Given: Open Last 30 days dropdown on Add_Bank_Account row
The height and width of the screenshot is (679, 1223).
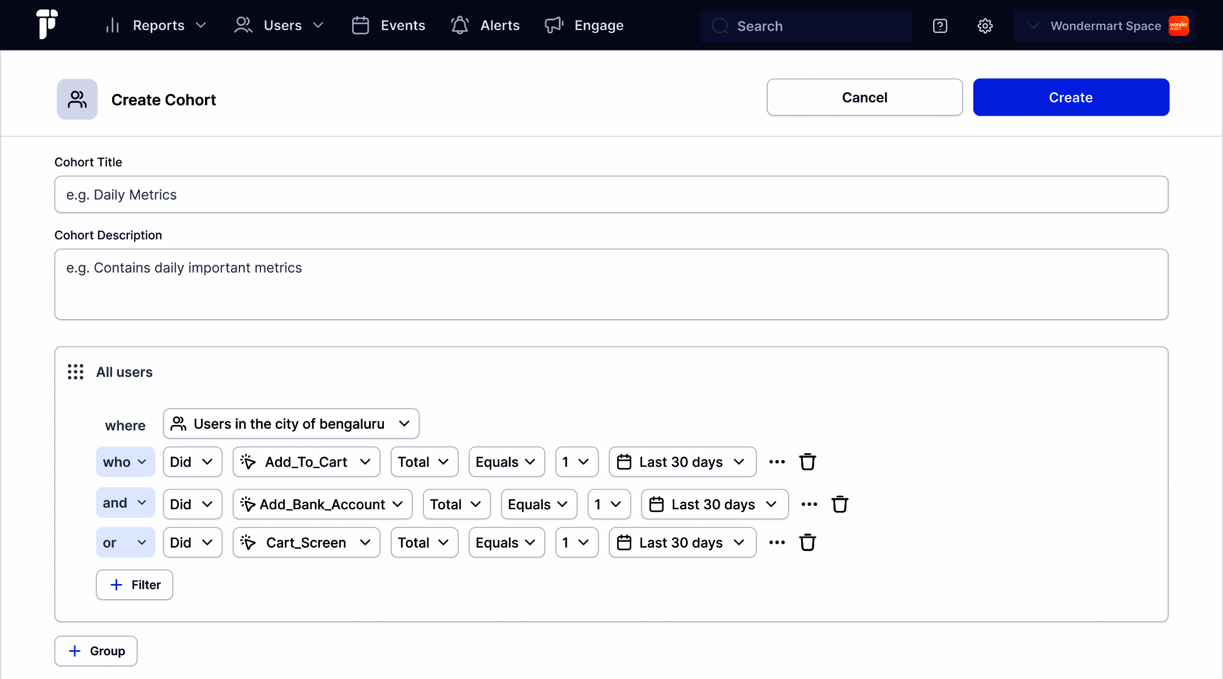Looking at the screenshot, I should pos(715,504).
